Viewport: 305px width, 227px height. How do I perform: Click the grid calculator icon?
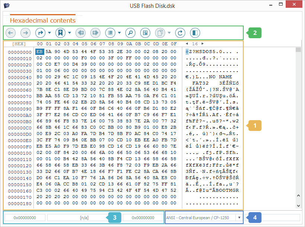point(145,33)
